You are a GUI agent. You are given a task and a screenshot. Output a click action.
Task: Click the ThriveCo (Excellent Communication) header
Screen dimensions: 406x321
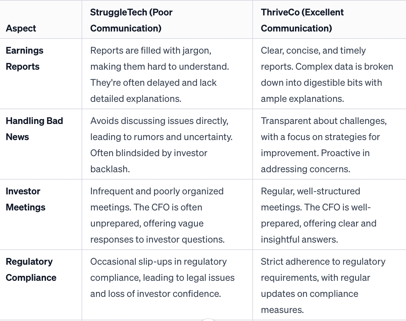302,20
